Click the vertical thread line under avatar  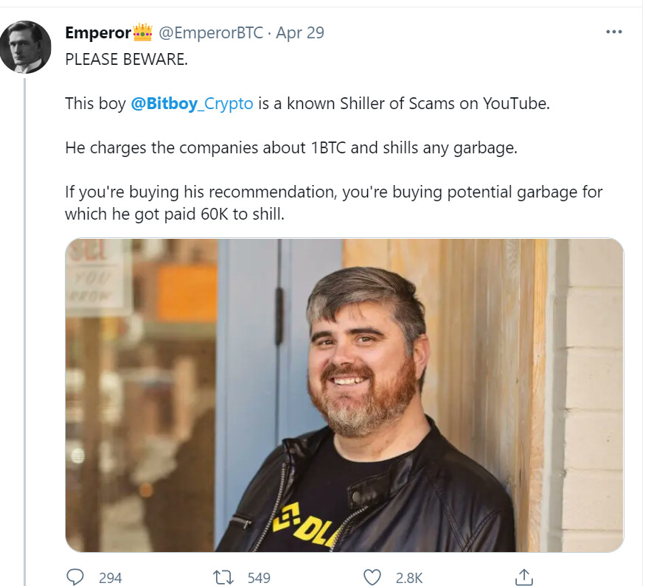pos(25,332)
